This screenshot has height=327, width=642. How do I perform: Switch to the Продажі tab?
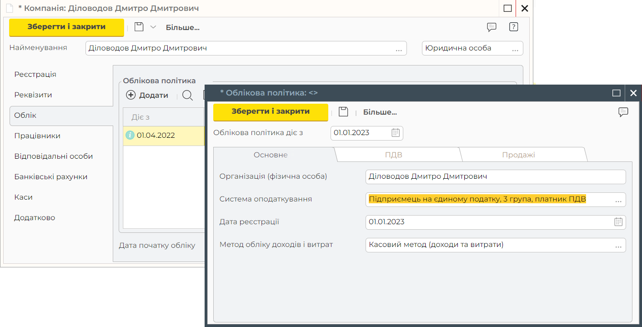518,155
